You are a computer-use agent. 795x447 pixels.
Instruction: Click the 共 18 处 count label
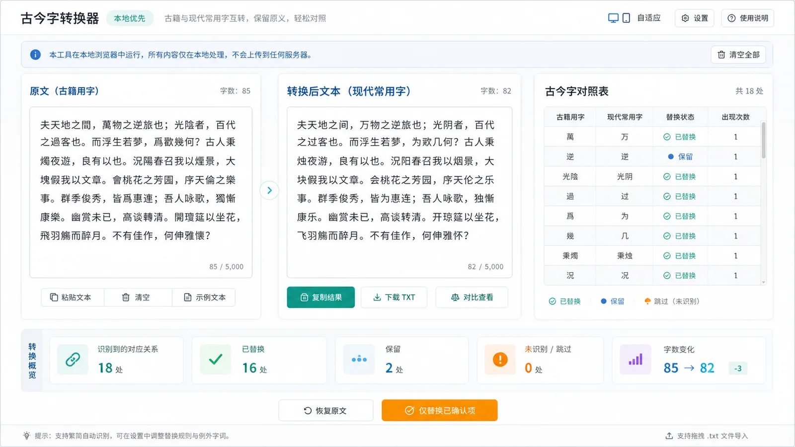click(x=749, y=91)
